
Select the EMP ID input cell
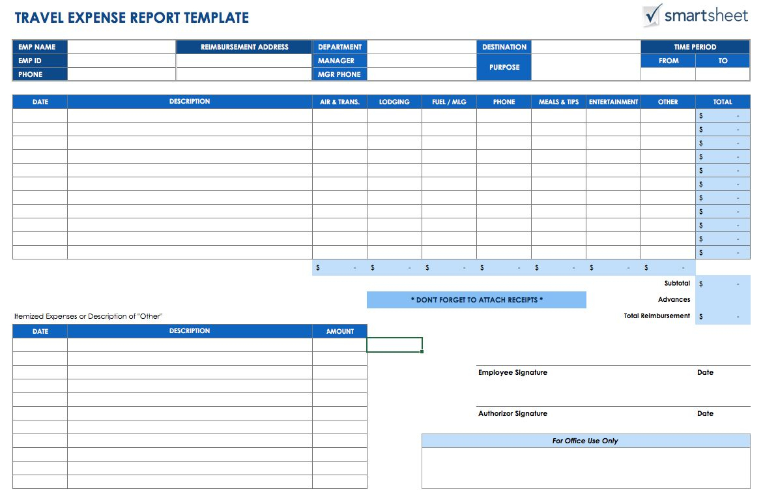click(x=122, y=61)
